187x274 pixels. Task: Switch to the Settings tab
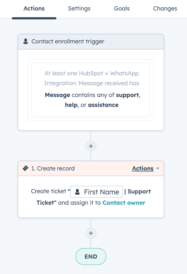click(79, 8)
